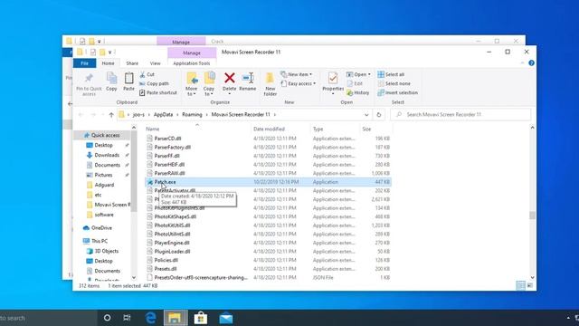Open the Mail app from the taskbar

225,318
